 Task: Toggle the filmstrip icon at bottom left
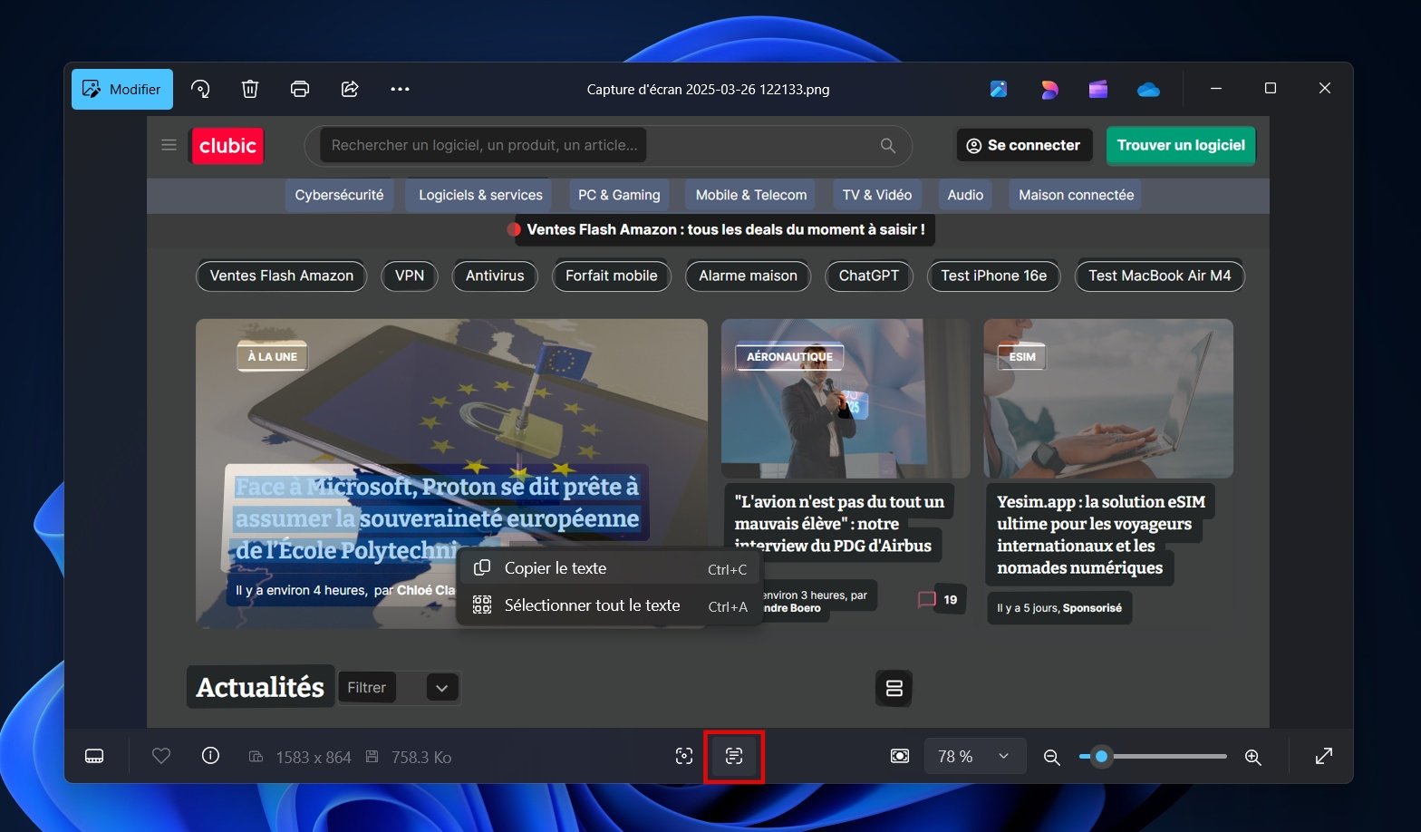pos(94,756)
